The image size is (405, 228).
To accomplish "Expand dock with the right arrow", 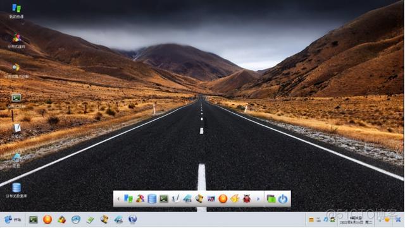I will (x=258, y=199).
